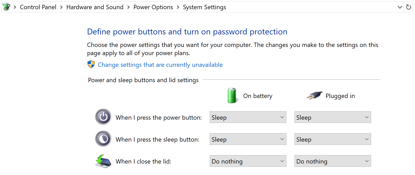Screen dimensions: 415x175
Task: Open lid close dropdown on battery
Action: click(x=248, y=161)
